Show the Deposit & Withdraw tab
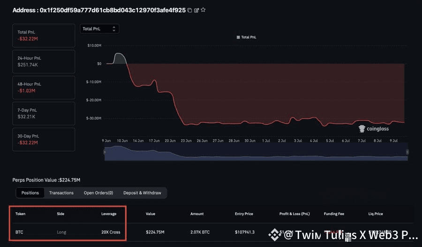This screenshot has height=247, width=422. coord(142,193)
